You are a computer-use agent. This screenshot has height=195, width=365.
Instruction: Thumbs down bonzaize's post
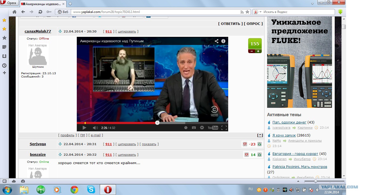click(247, 155)
